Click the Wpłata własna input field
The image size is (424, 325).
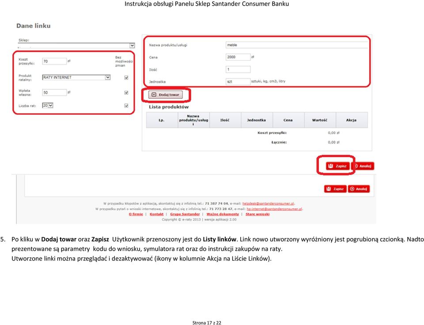pos(54,92)
